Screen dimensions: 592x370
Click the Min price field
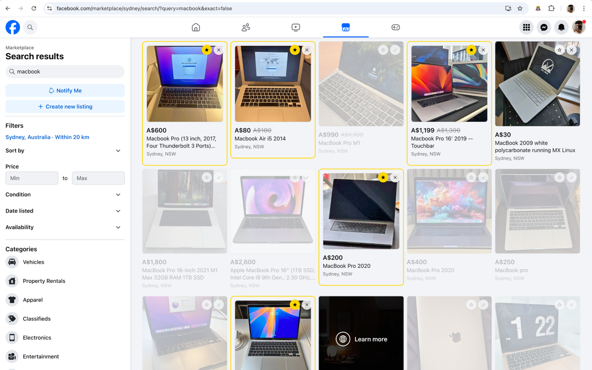[32, 178]
